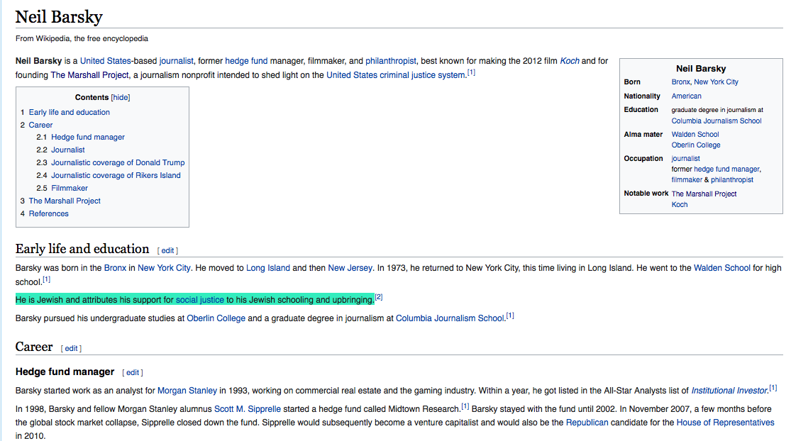
Task: Jump to References in the contents
Action: coord(48,213)
